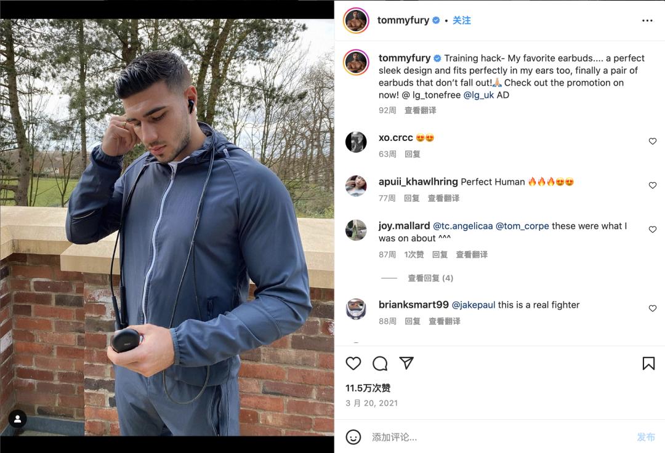Viewport: 665px width, 453px height.
Task: Reply to xo.crcc's comment via 回复
Action: tap(412, 154)
